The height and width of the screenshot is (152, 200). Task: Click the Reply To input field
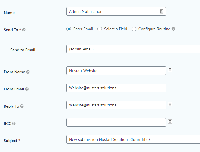click(116, 105)
